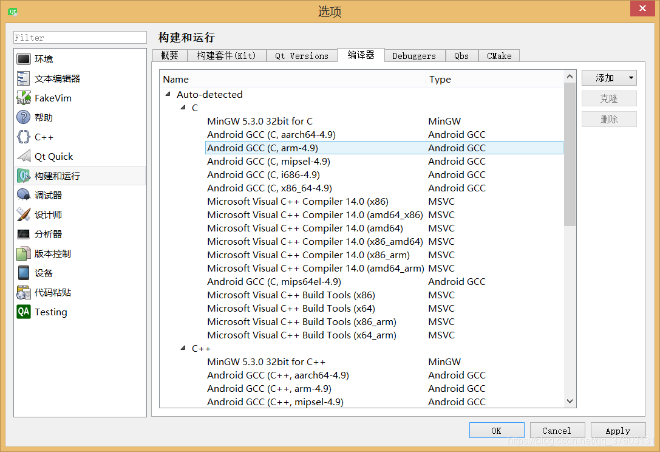
Task: Click the compiler list scrollbar thumb
Action: point(570,154)
